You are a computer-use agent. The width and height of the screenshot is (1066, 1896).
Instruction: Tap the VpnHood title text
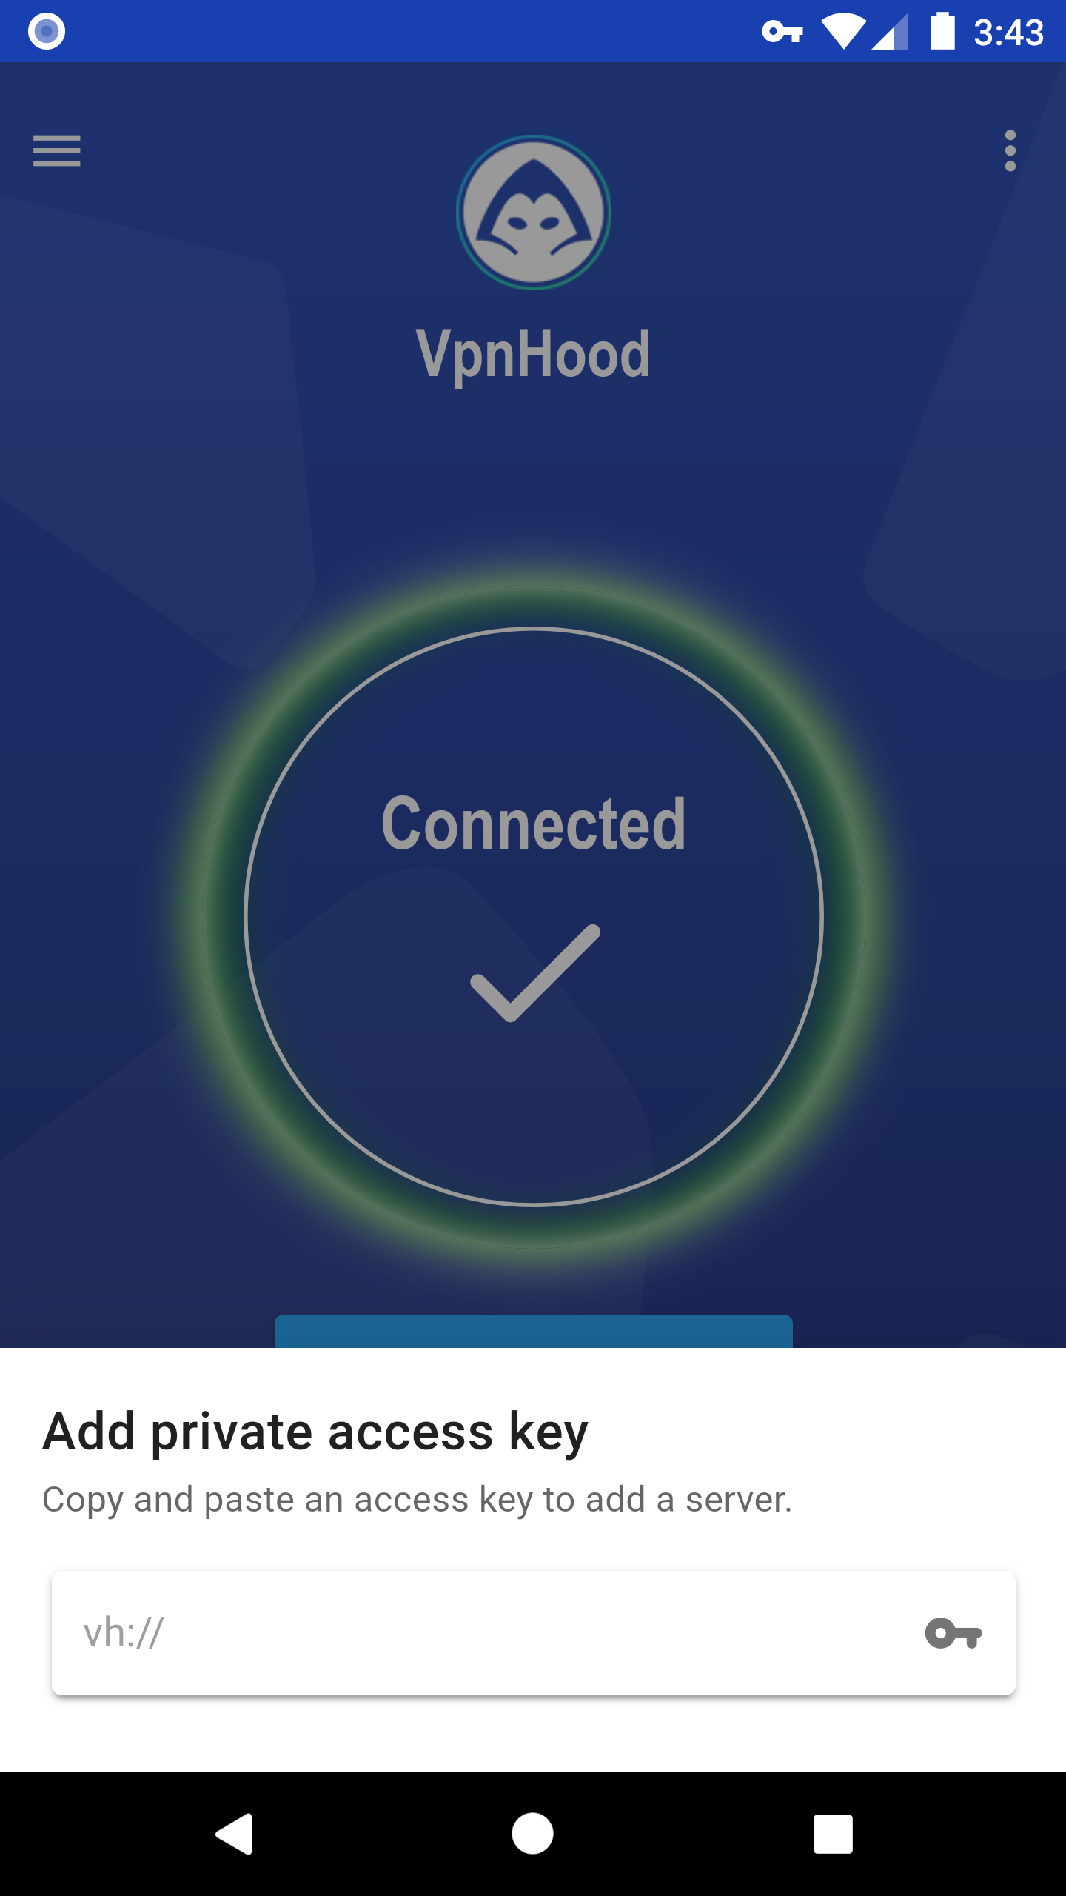click(x=533, y=355)
